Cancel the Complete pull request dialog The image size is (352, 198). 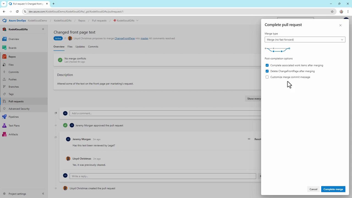(313, 189)
